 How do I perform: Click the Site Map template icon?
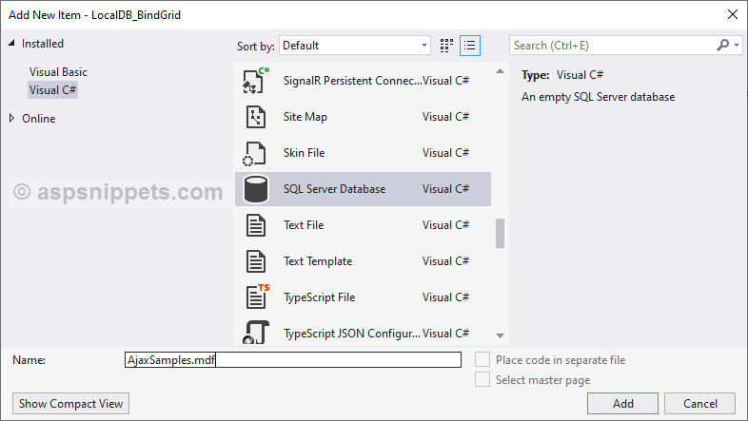pos(256,117)
